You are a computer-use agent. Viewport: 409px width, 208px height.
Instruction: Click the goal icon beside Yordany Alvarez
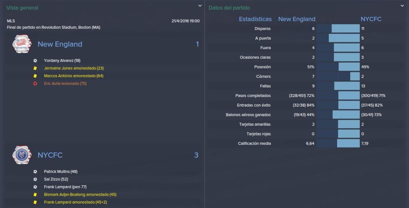[x=35, y=60]
